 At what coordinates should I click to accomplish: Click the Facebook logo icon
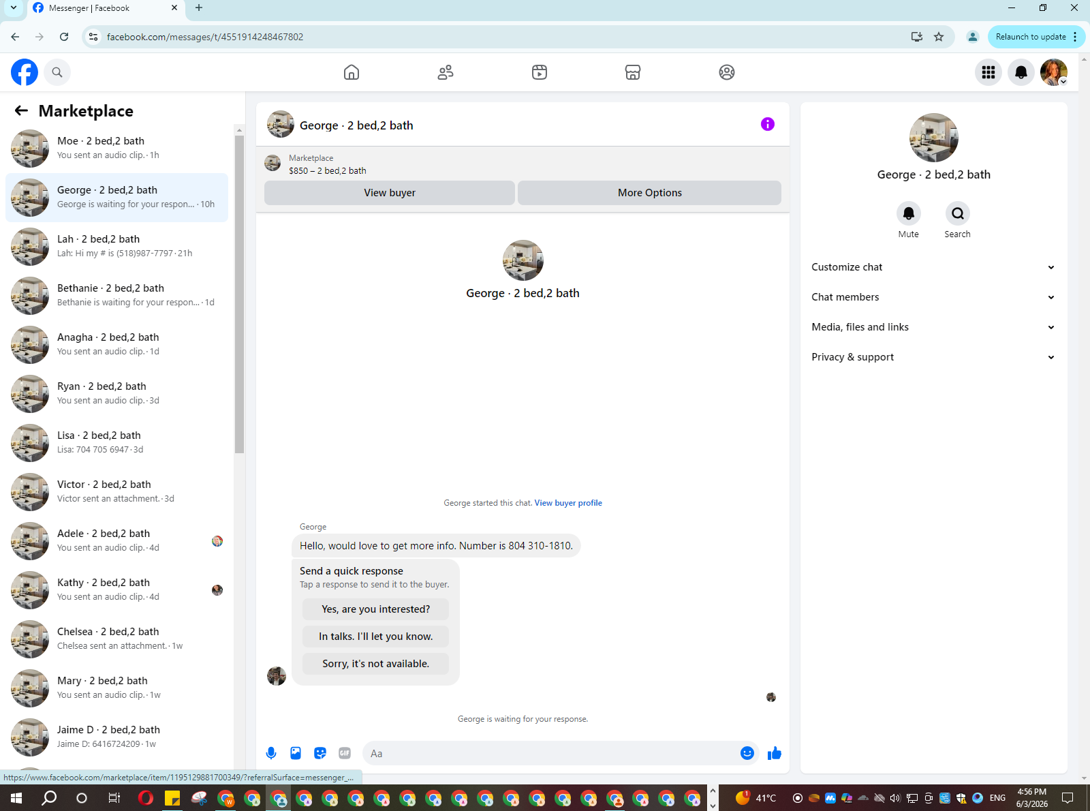pos(25,72)
